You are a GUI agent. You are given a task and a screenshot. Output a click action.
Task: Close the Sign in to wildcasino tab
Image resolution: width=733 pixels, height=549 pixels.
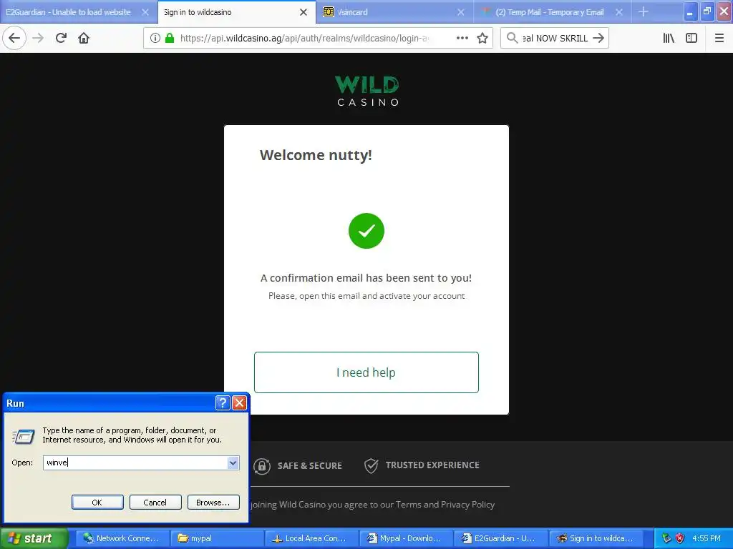(304, 12)
